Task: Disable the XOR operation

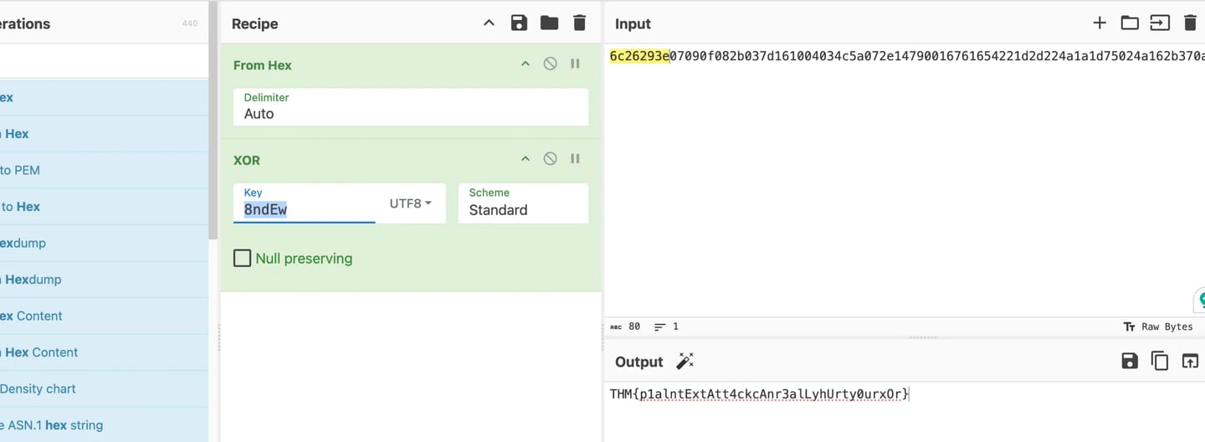Action: coord(550,159)
